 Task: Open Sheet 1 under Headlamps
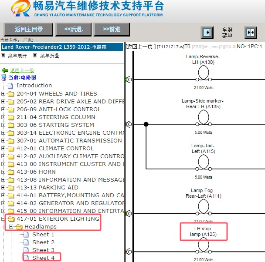(43, 234)
